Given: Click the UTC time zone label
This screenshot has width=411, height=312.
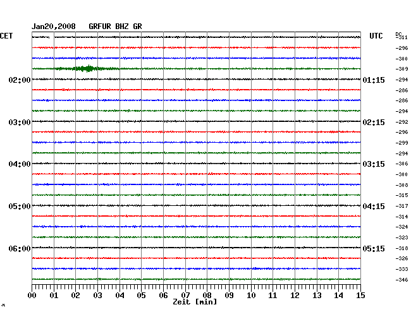Looking at the screenshot, I should [376, 36].
